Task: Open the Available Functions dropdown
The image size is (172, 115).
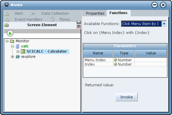Action: (164, 24)
